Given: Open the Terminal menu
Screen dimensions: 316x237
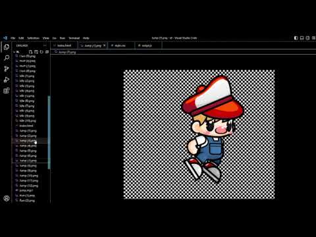Looking at the screenshot, I should tap(74, 38).
